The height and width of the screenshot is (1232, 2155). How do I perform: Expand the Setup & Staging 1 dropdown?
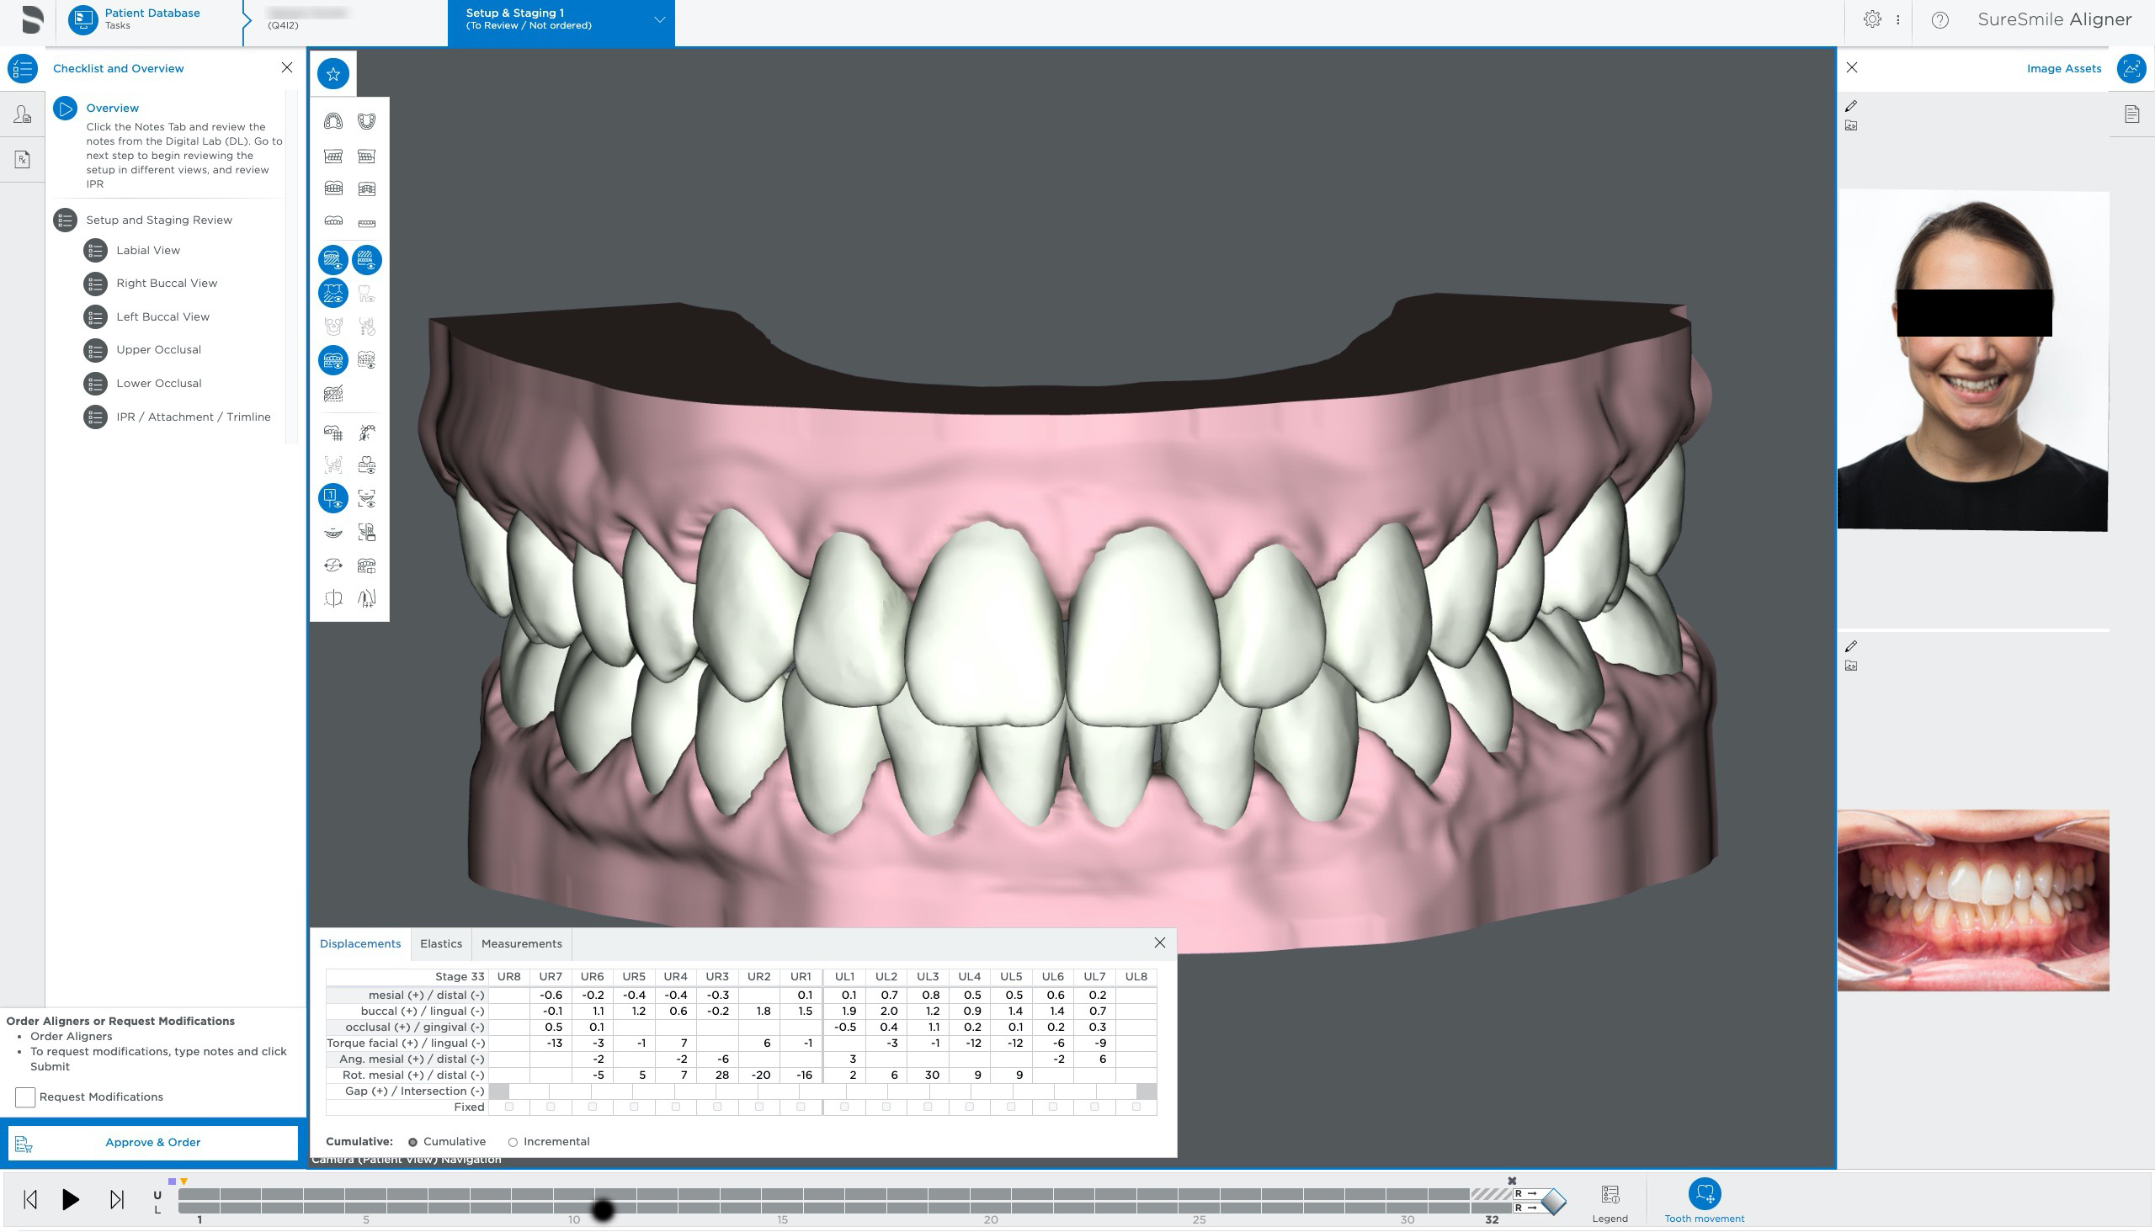[661, 19]
